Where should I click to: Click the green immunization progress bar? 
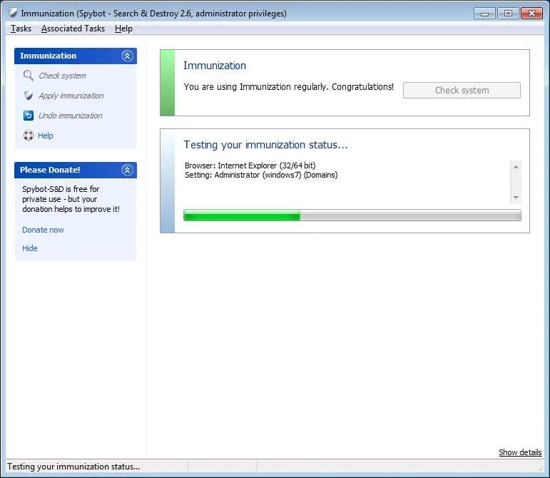pyautogui.click(x=352, y=215)
